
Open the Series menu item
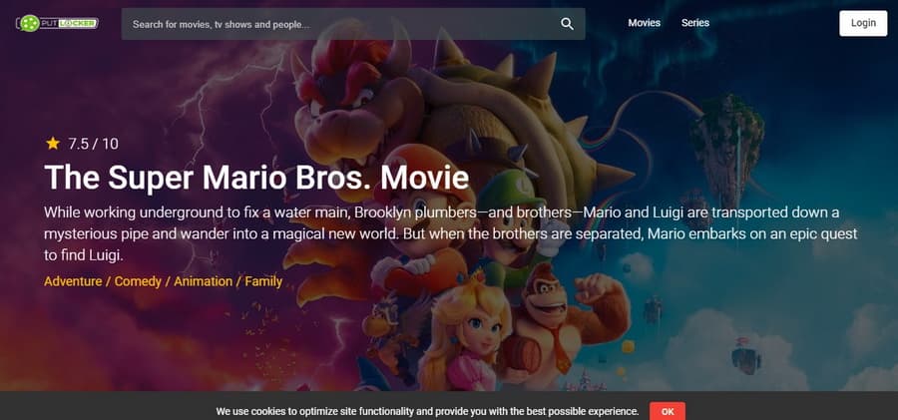coord(695,23)
